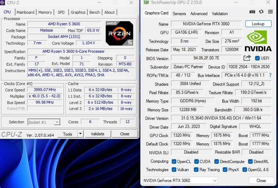Toggle the Ray Tracing checkbox

[196, 170]
